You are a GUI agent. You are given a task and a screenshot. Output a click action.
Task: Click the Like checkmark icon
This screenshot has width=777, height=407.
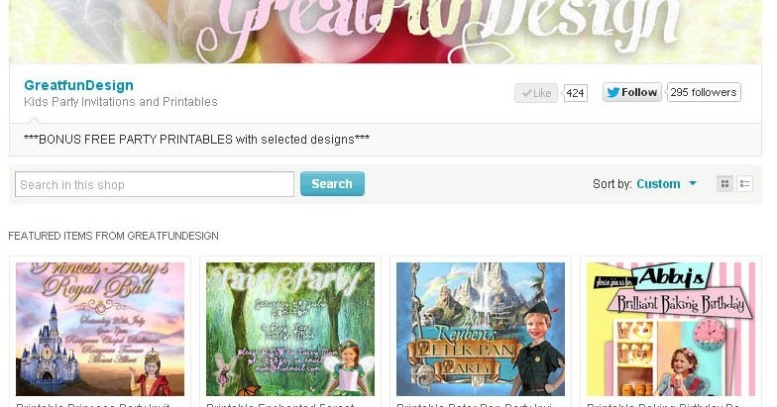click(527, 93)
